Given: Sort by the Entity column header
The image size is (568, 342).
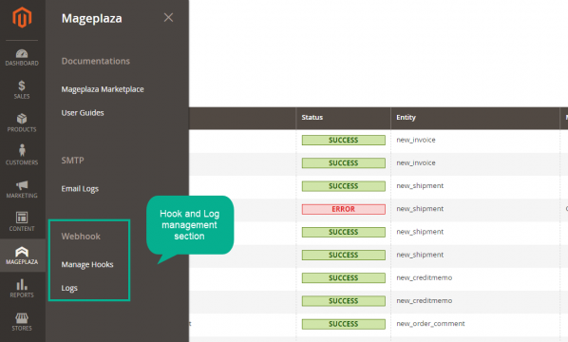Looking at the screenshot, I should pyautogui.click(x=475, y=118).
